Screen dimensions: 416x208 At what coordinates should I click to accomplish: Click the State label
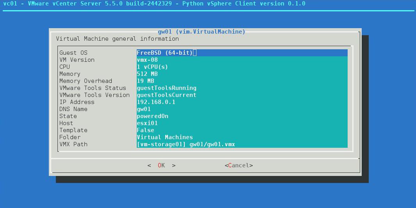68,116
